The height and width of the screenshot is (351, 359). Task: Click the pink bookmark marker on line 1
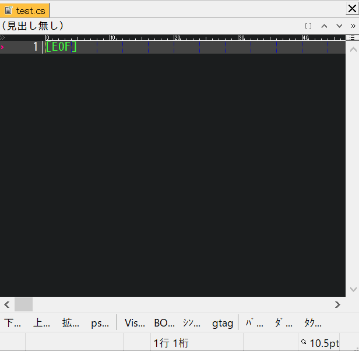(x=2, y=47)
